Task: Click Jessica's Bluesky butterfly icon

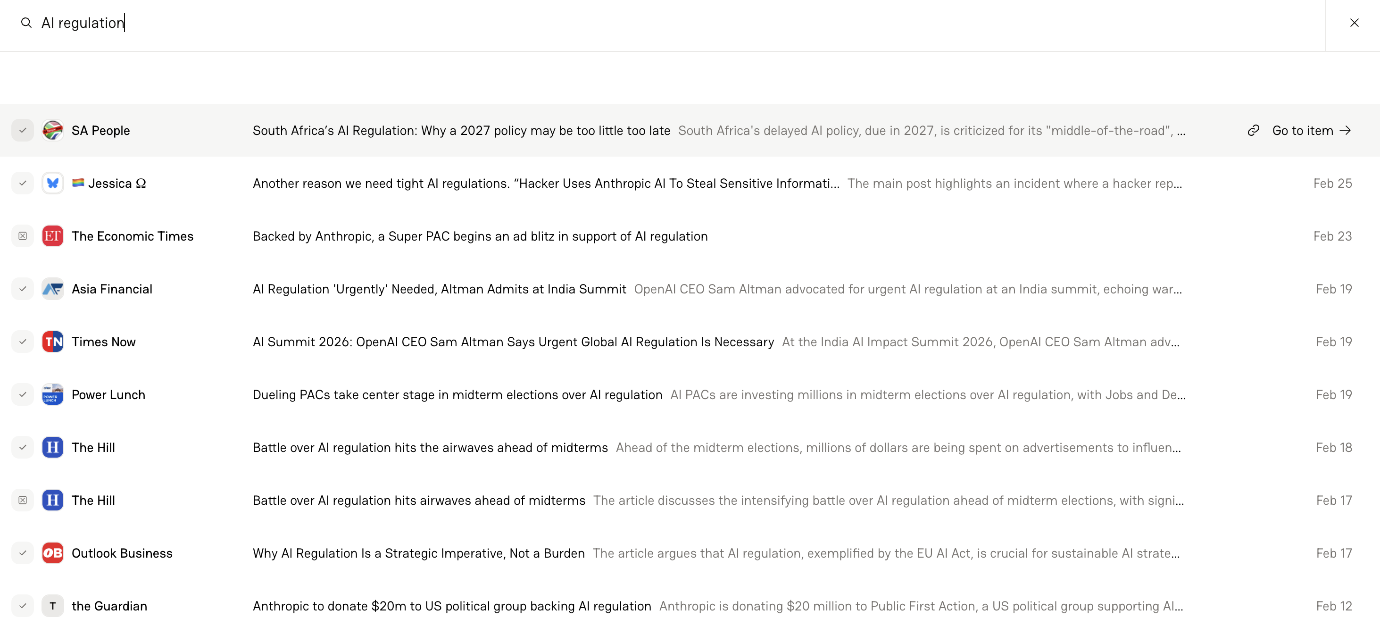Action: [52, 183]
